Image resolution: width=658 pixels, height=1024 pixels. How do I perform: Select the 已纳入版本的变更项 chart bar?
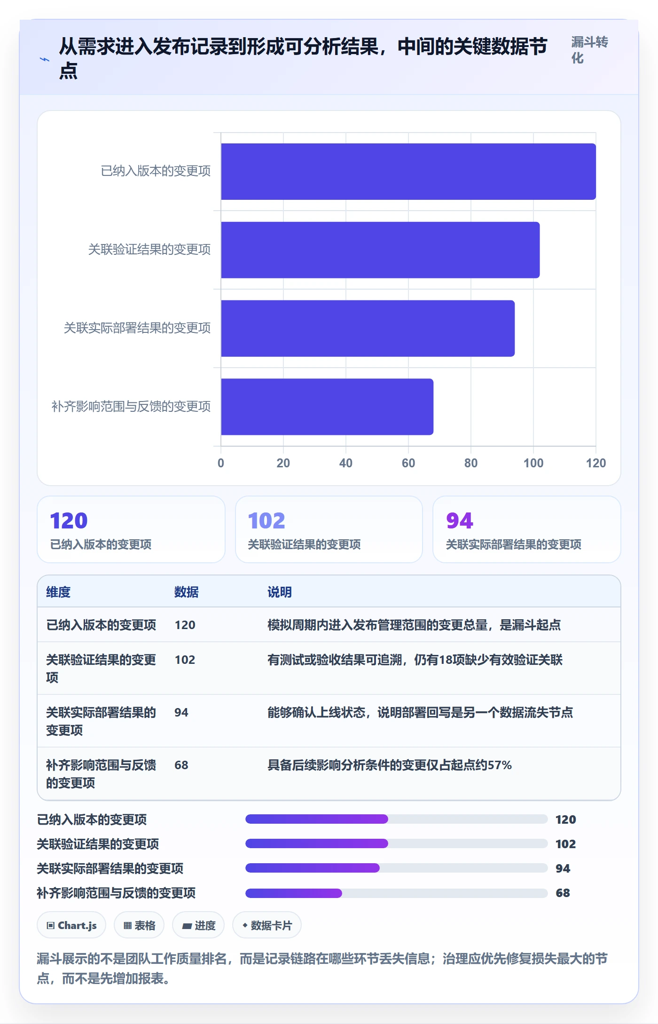[x=408, y=172]
